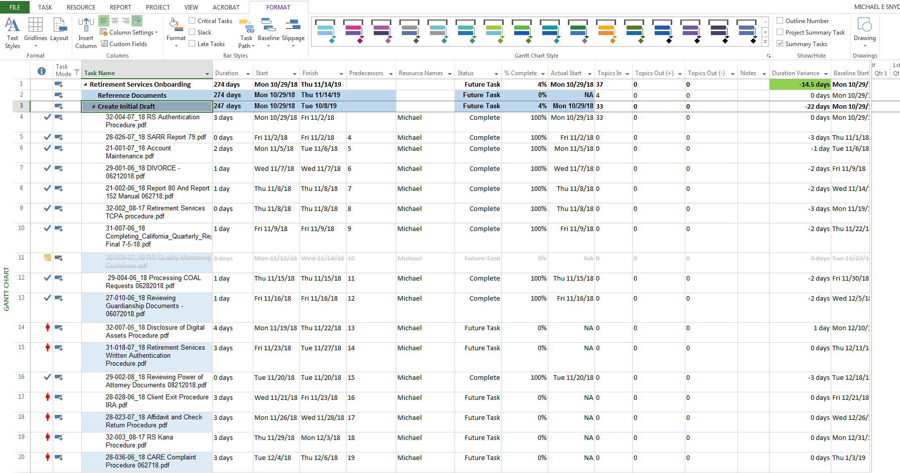Image resolution: width=900 pixels, height=473 pixels.
Task: Click the Indicators info column header icon
Action: pyautogui.click(x=42, y=71)
